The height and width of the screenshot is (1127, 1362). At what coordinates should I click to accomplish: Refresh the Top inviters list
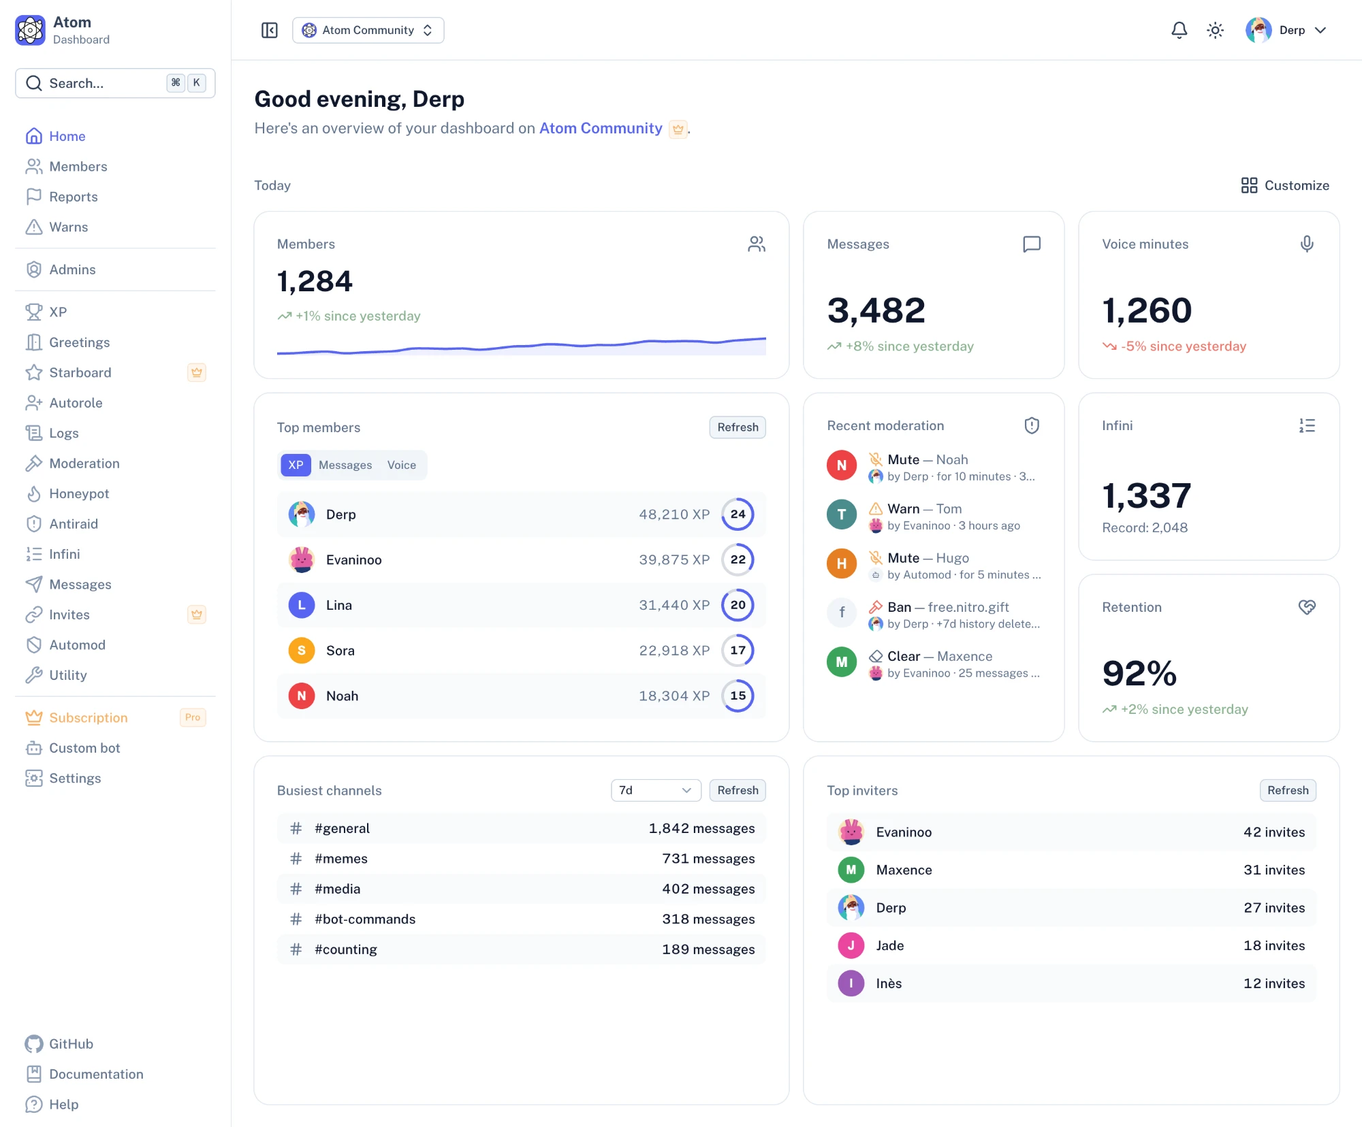(1288, 790)
